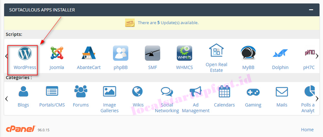Open the Blogs category icon
This screenshot has height=137, width=323.
tap(23, 91)
